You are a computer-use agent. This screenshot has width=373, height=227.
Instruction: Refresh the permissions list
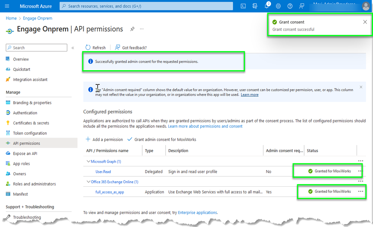(x=95, y=48)
